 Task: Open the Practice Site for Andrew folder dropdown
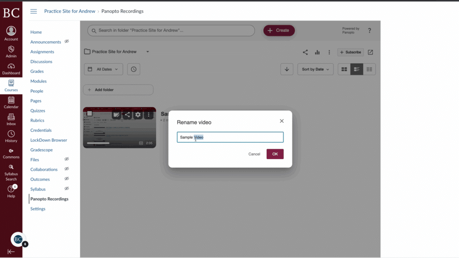coord(147,52)
